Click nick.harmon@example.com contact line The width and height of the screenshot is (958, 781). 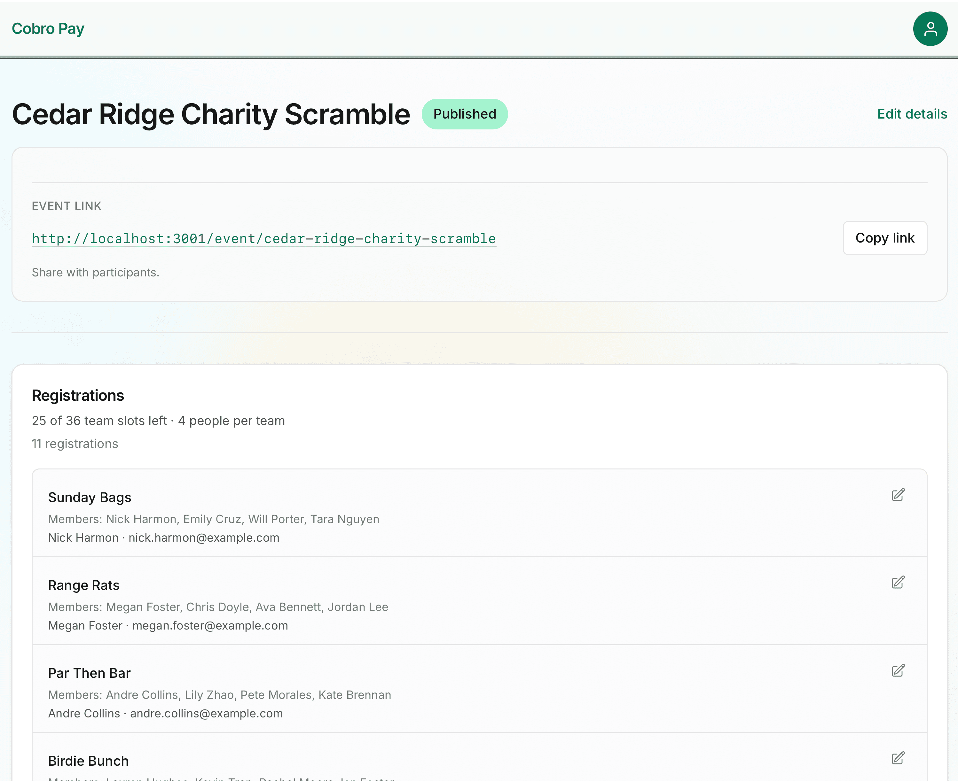click(164, 537)
